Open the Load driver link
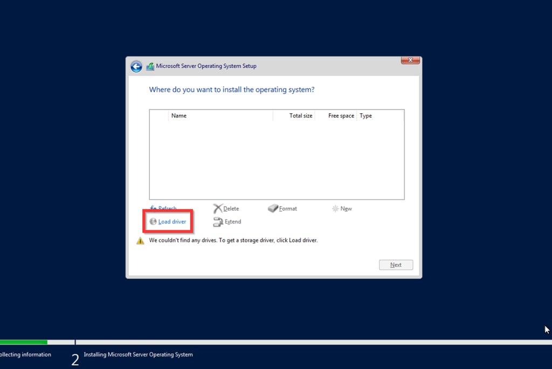Screen dimensions: 552x369 (172, 222)
